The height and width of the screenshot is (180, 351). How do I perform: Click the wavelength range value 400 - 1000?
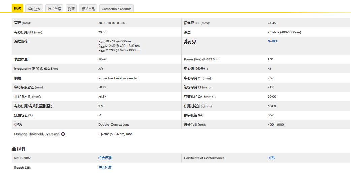click(276, 125)
